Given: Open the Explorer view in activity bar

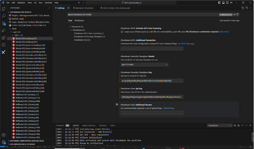Looking at the screenshot, I should click(x=3, y=9).
